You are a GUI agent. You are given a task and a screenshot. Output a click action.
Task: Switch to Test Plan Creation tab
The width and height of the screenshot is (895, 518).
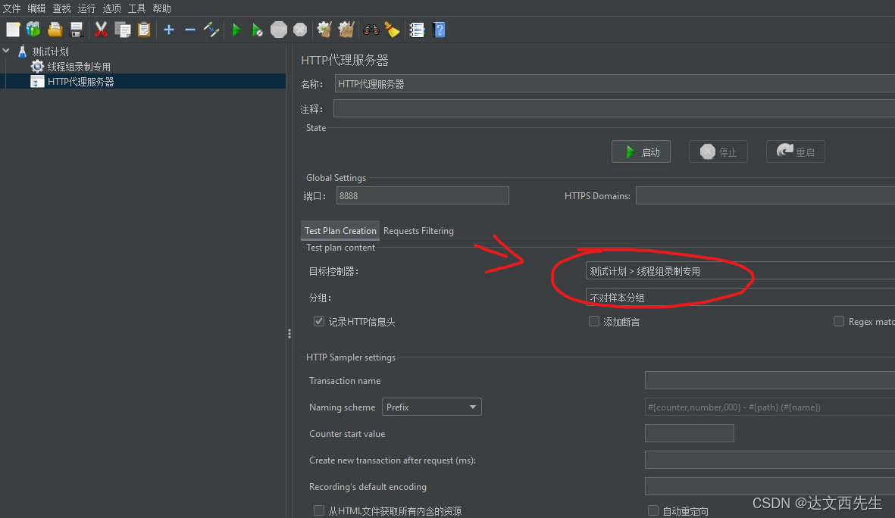tap(340, 230)
